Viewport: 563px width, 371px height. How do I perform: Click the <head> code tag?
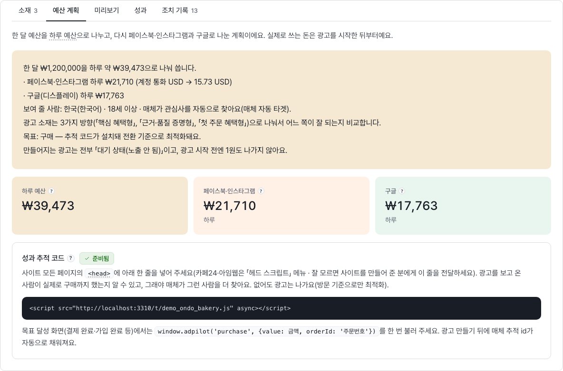(99, 274)
